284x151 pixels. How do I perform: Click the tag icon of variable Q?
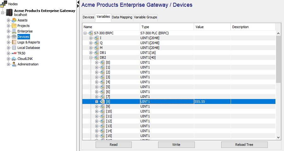pyautogui.click(x=97, y=43)
